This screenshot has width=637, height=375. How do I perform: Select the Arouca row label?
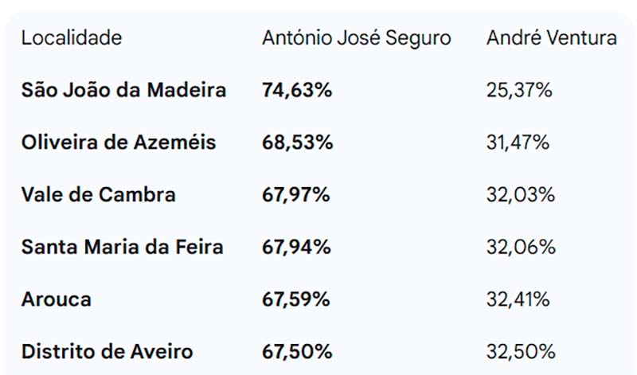[57, 299]
